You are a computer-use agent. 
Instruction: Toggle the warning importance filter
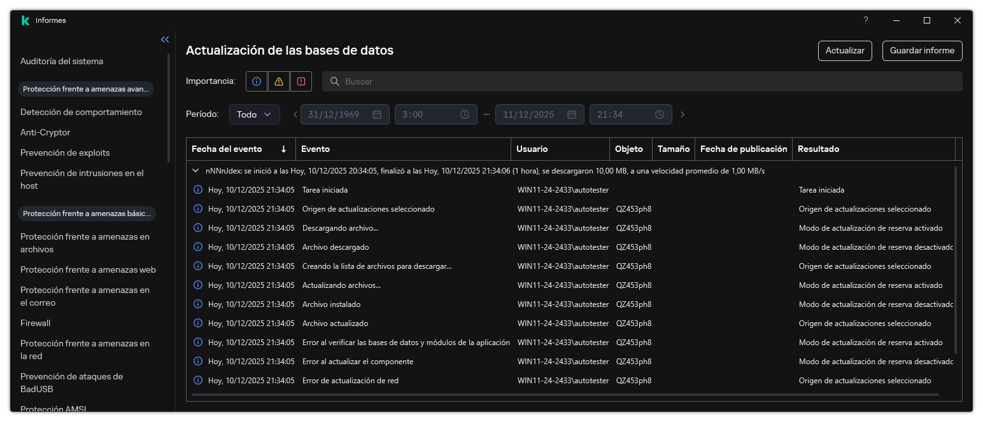[x=279, y=81]
